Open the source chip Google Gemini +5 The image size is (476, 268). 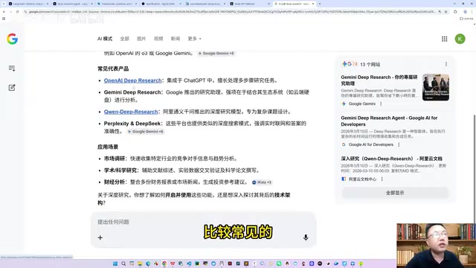(x=216, y=54)
